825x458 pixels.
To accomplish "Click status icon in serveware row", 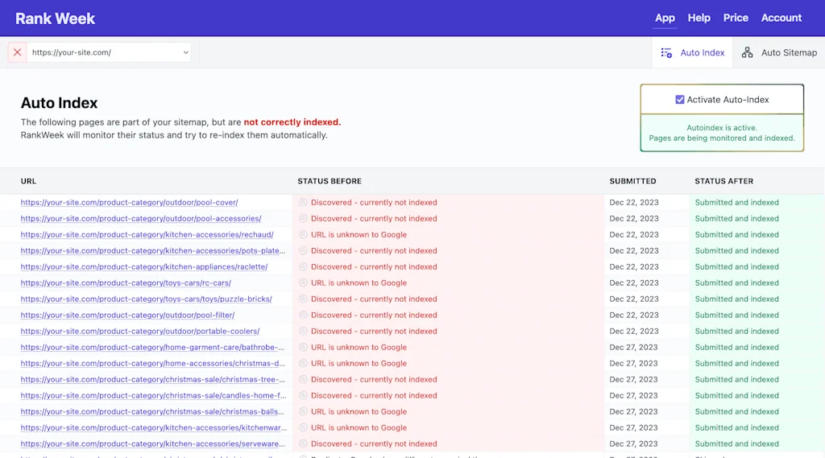I will (x=303, y=444).
